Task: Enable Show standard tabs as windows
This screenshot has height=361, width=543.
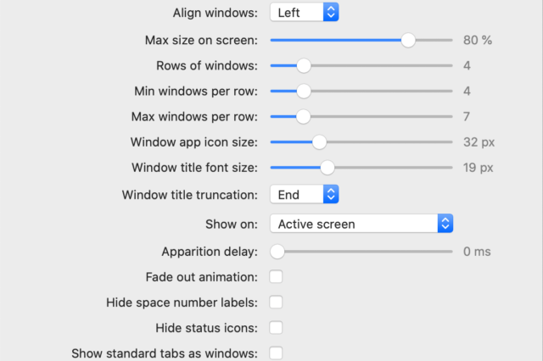Action: pyautogui.click(x=276, y=353)
